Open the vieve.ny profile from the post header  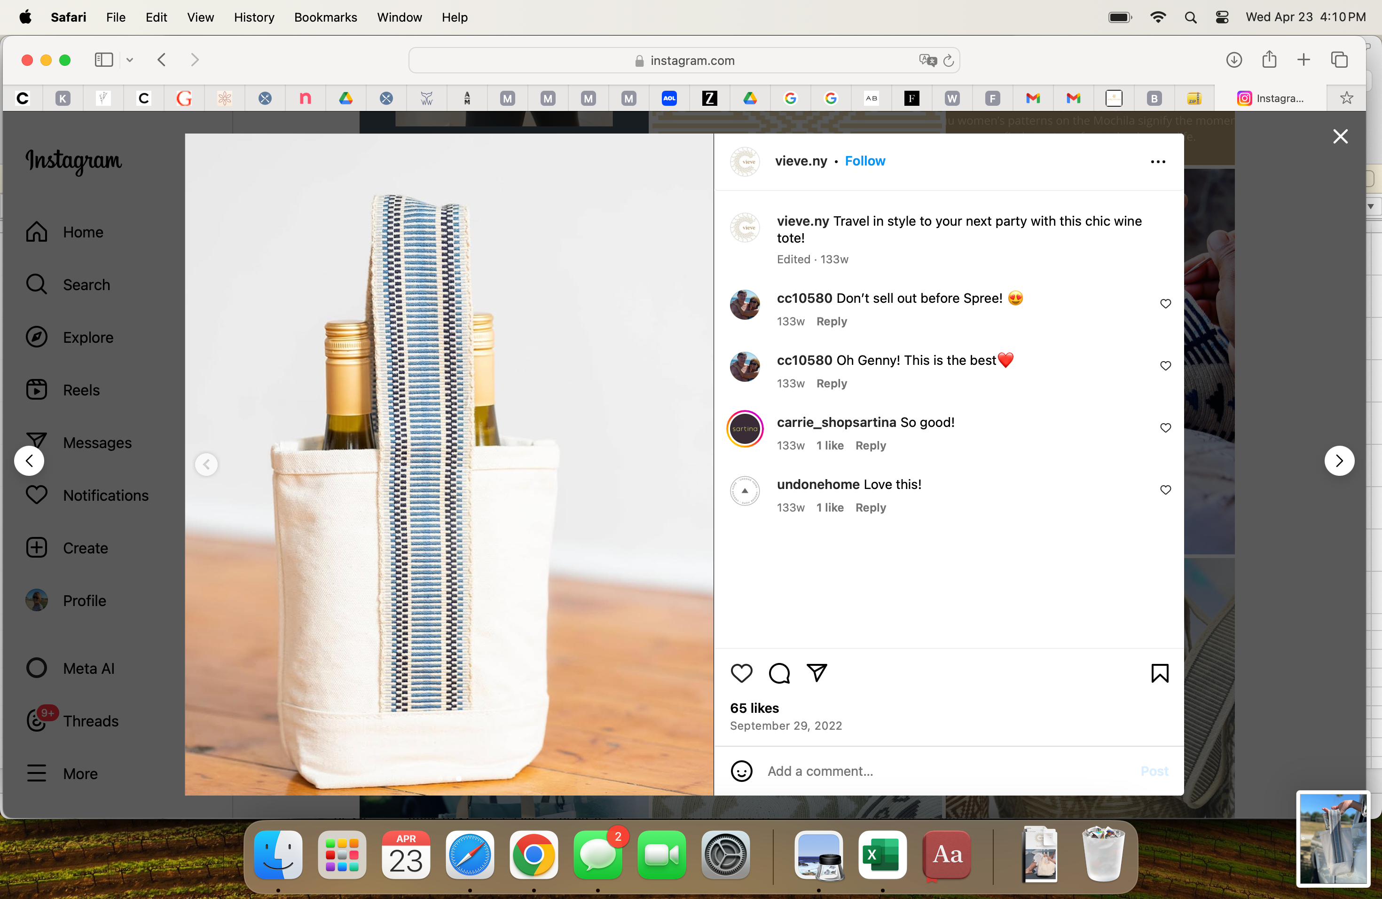[x=801, y=161]
